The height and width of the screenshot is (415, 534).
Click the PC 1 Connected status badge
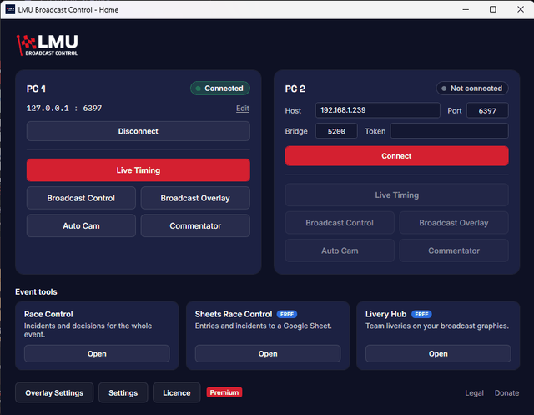click(x=220, y=89)
